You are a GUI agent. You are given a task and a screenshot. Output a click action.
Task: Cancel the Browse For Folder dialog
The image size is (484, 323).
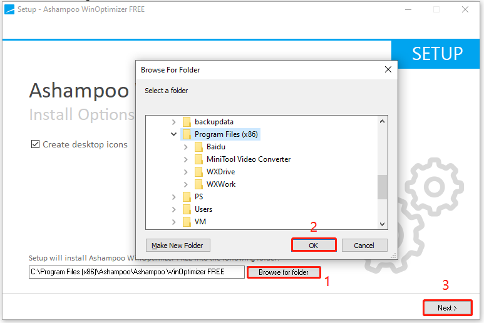(x=364, y=246)
